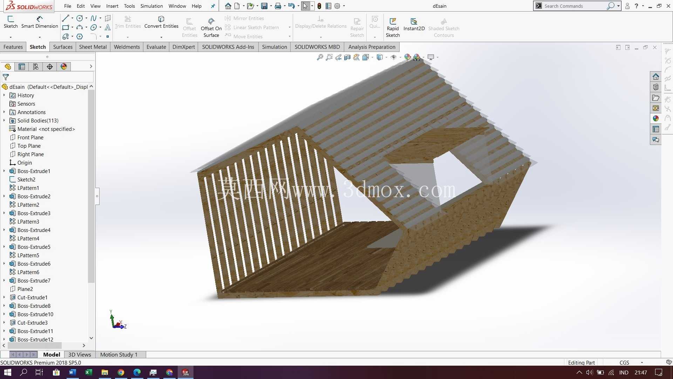Select Plane2 in the feature tree

(25, 289)
